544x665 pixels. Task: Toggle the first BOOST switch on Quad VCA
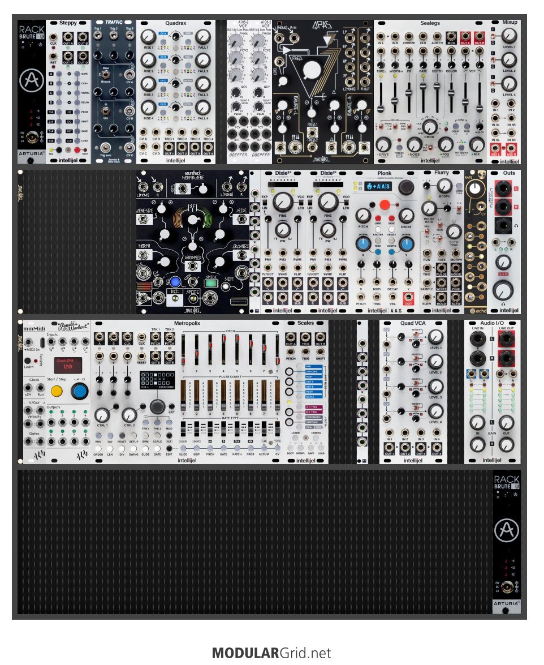pyautogui.click(x=416, y=334)
